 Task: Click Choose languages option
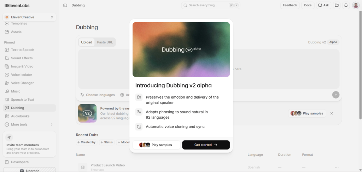tap(98, 95)
